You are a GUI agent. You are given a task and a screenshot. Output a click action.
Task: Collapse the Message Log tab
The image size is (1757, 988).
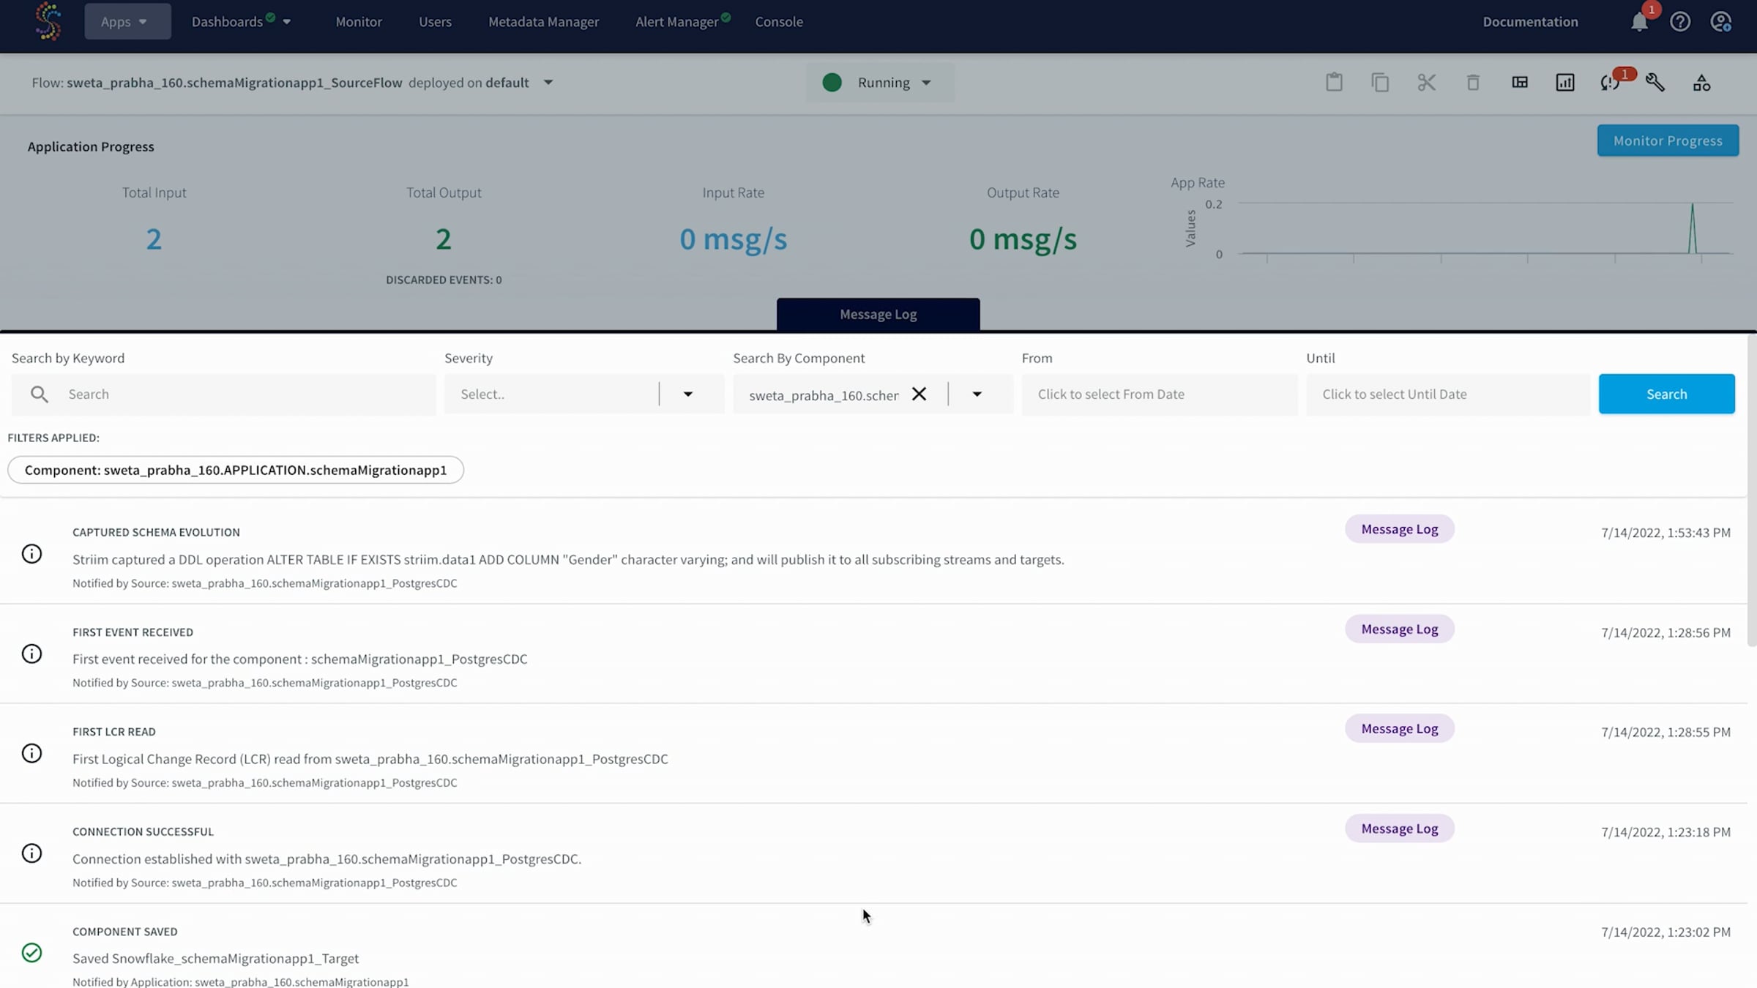878,315
